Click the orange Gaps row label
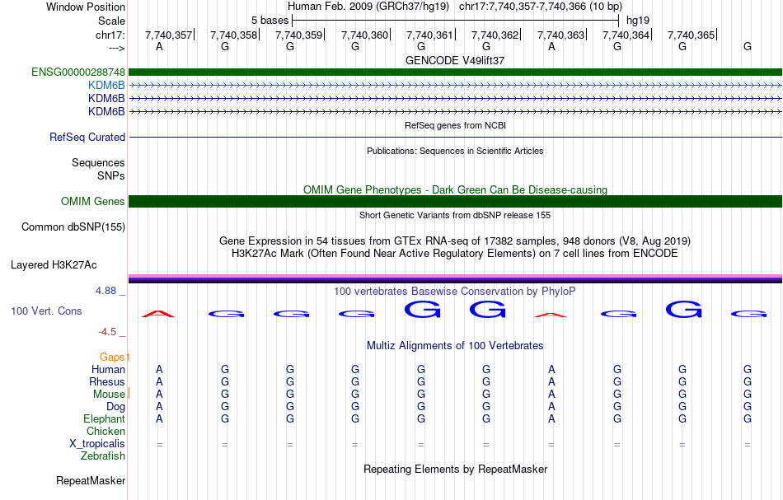 click(112, 357)
